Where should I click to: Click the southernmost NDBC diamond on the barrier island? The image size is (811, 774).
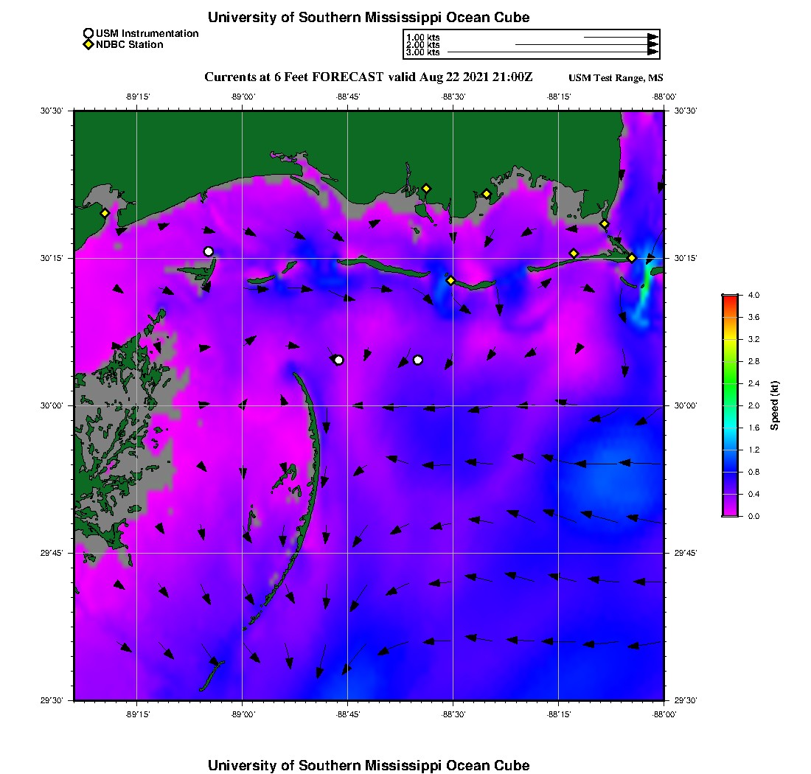450,280
